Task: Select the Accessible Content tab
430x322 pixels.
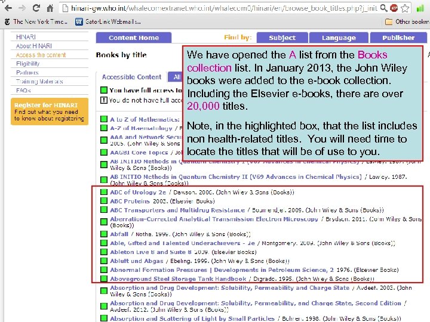Action: pos(131,77)
